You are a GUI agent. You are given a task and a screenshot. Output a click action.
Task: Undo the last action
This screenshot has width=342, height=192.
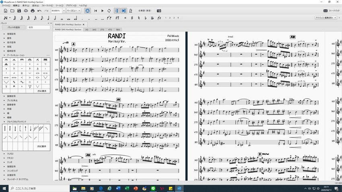[x=39, y=11]
